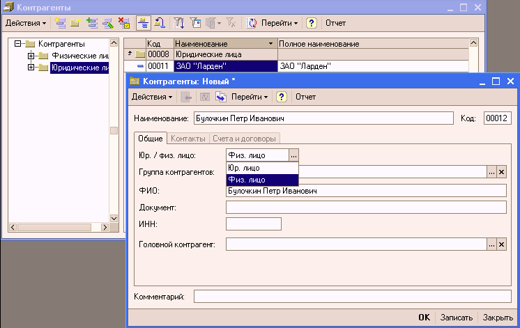Image resolution: width=520 pixels, height=328 pixels.
Task: Collapse the root Контрагенты tree node
Action: (x=17, y=44)
